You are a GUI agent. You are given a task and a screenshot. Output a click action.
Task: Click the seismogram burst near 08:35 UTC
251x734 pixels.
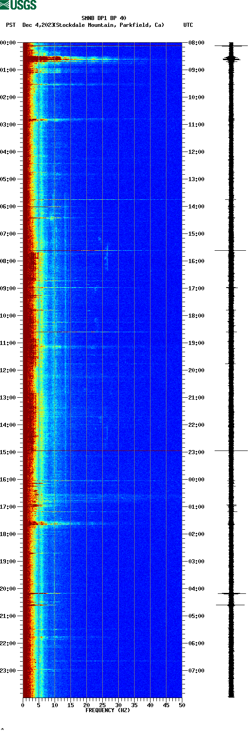point(231,58)
